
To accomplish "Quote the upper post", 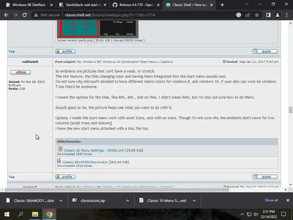I will pos(265,51).
